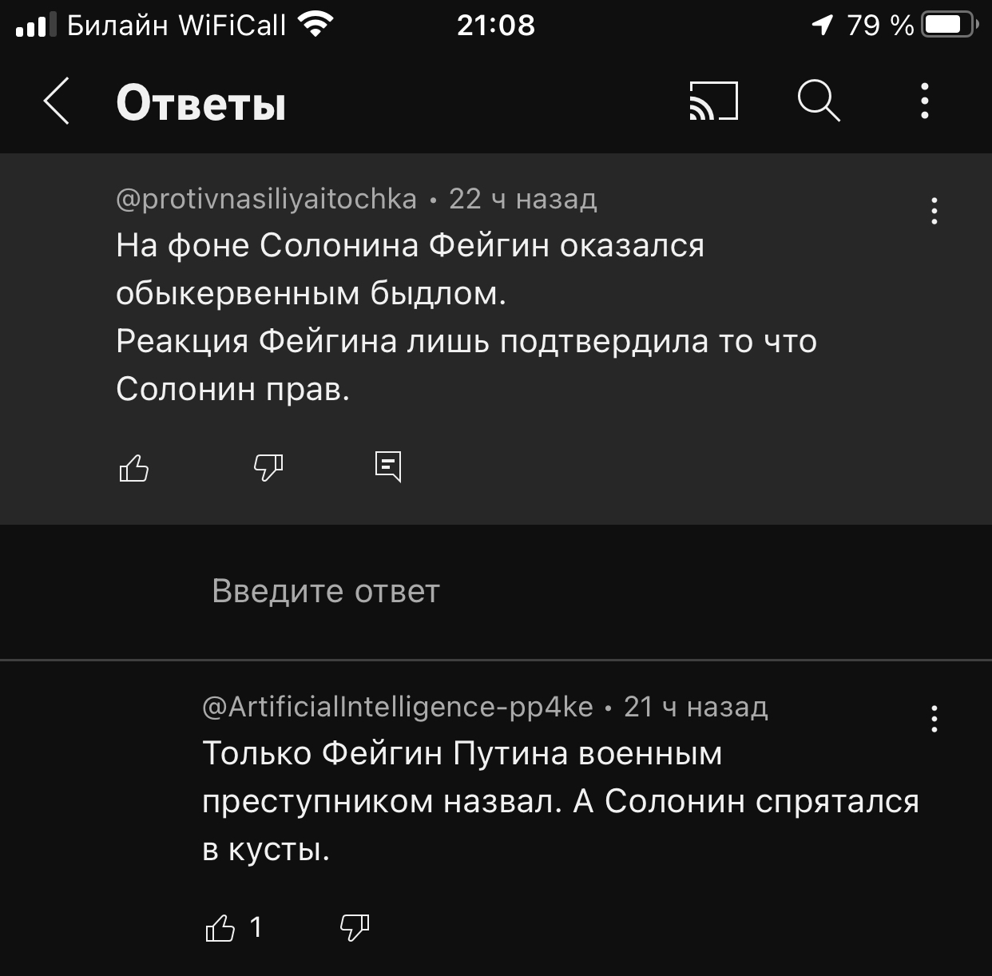The width and height of the screenshot is (992, 976).
Task: Tap the like count "1" on the reply
Action: click(256, 927)
